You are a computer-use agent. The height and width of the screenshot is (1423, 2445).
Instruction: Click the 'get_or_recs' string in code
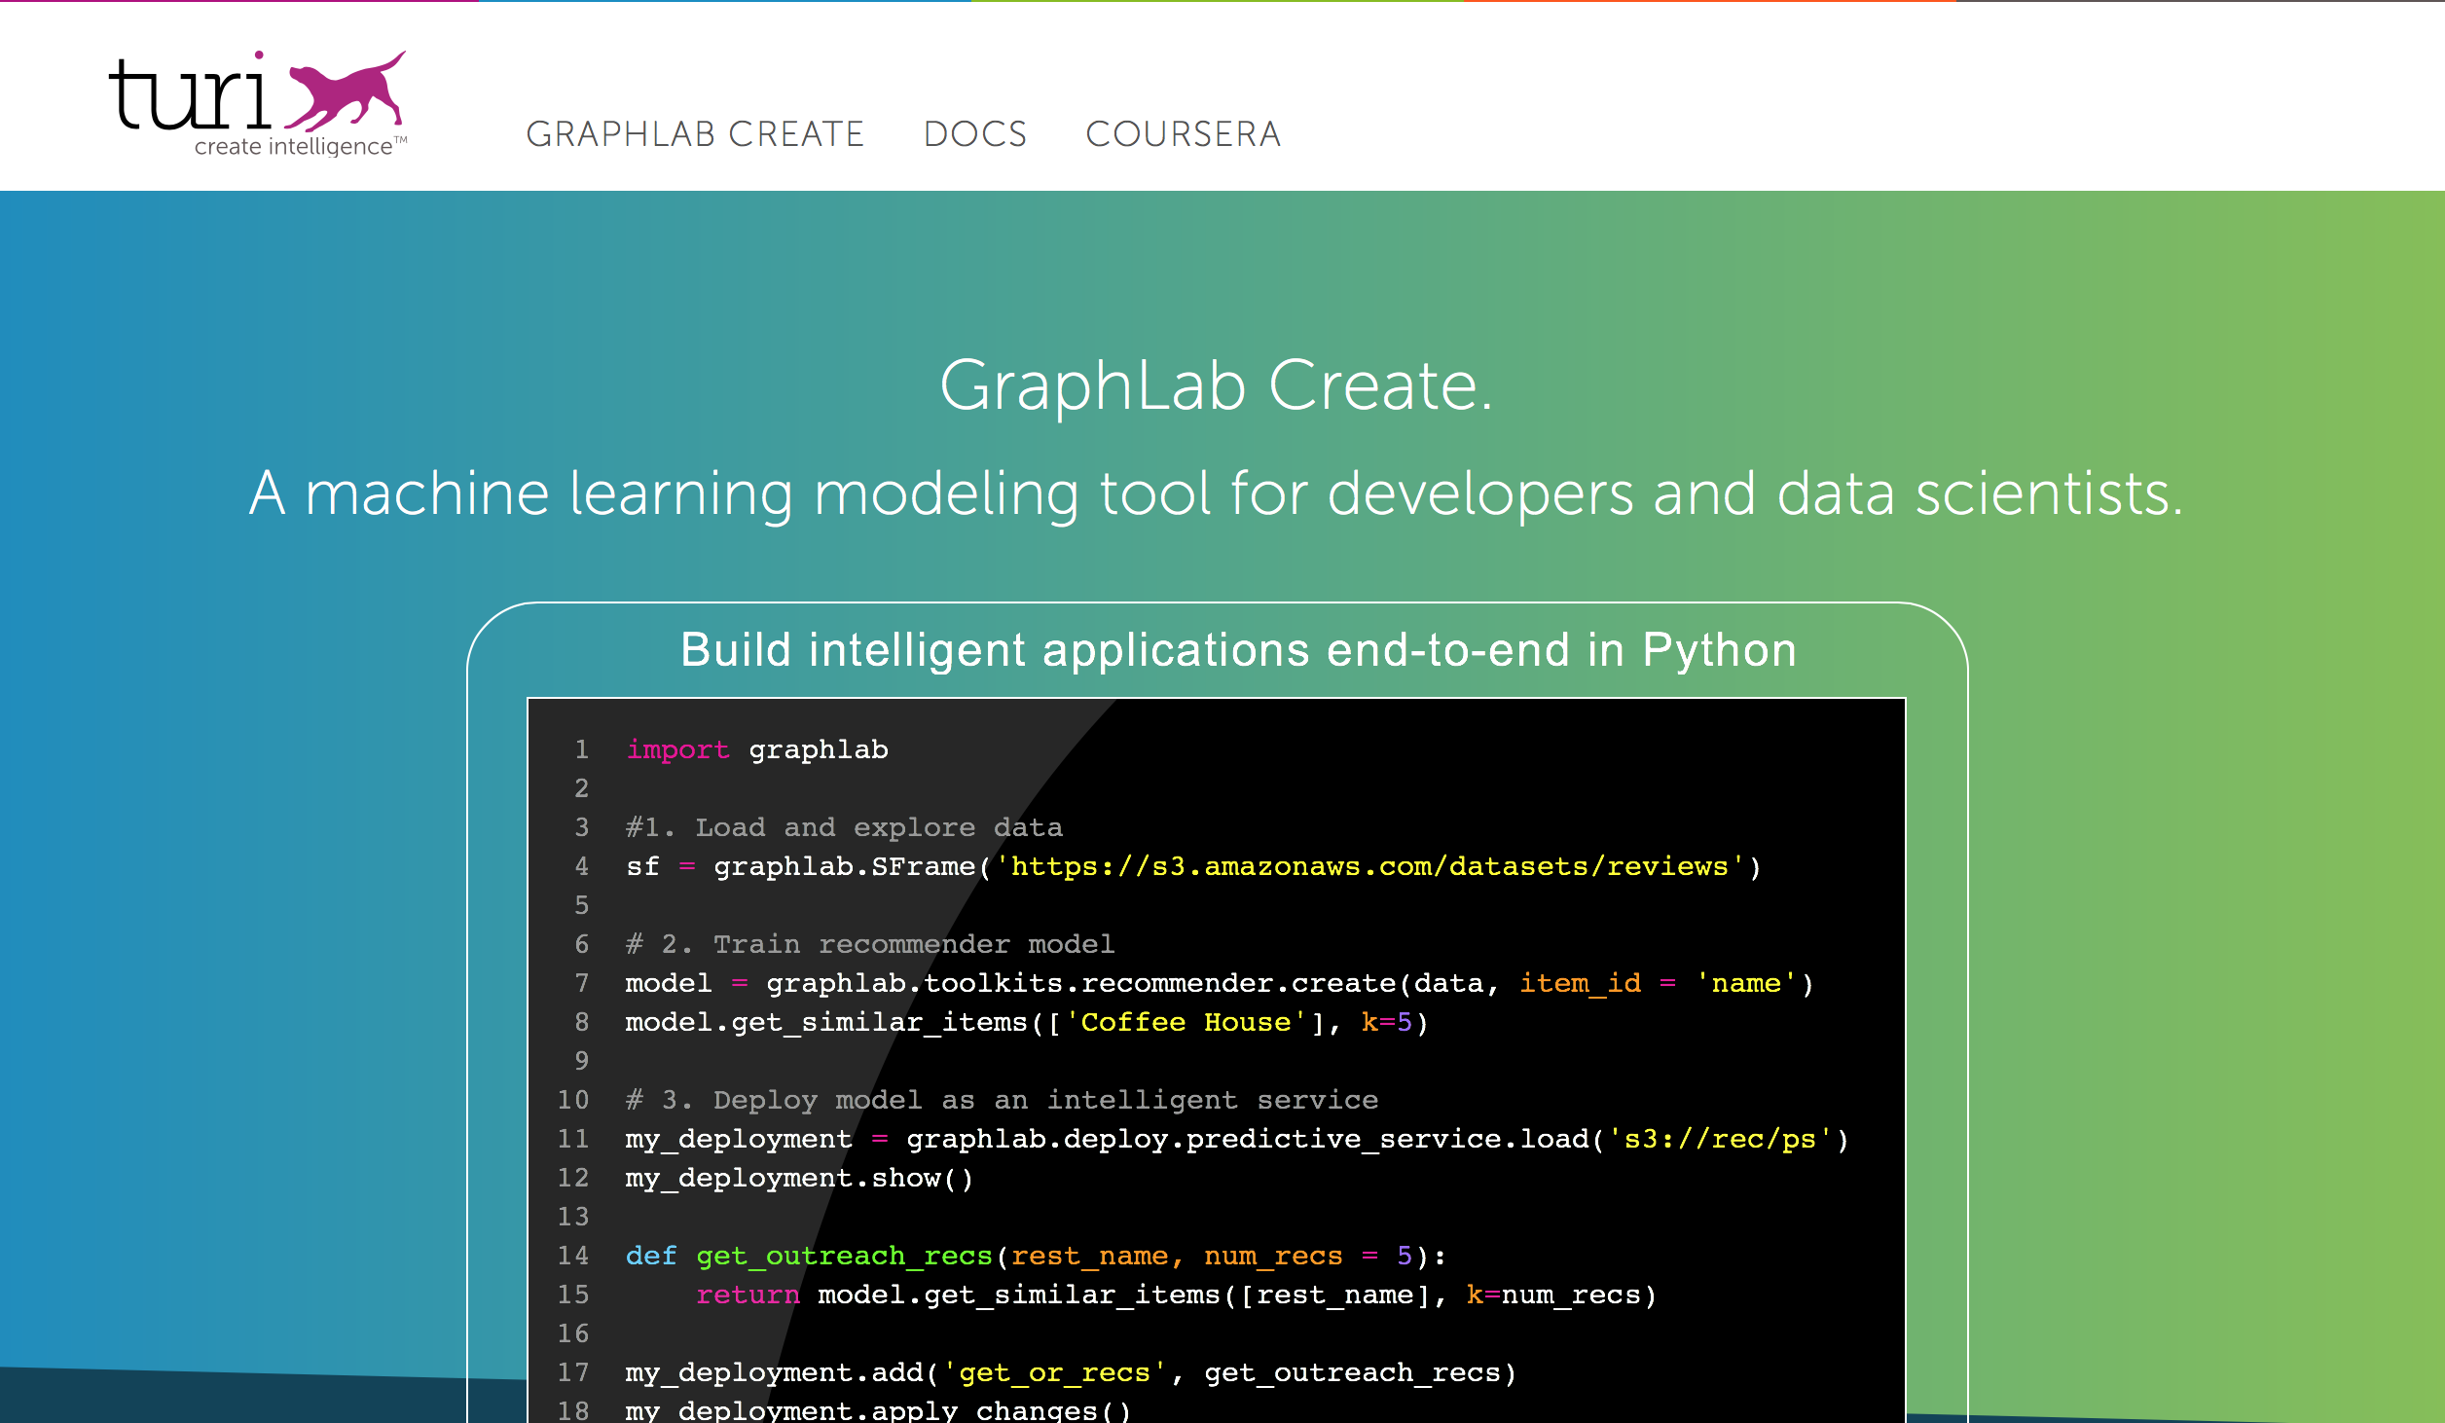click(x=1054, y=1372)
